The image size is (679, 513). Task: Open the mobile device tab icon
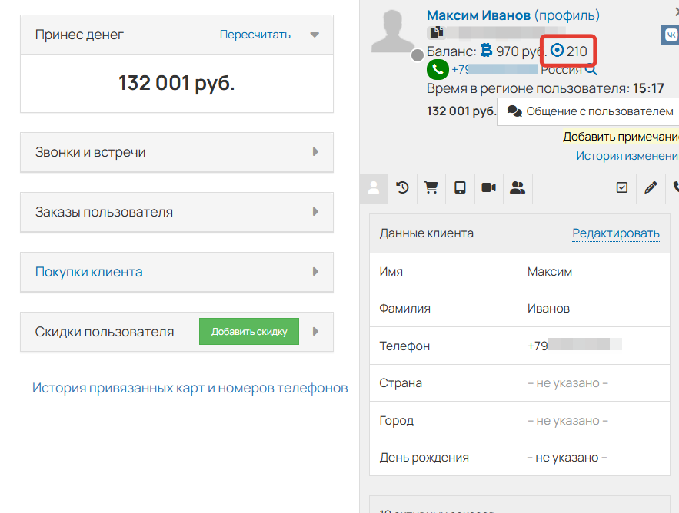pyautogui.click(x=460, y=187)
